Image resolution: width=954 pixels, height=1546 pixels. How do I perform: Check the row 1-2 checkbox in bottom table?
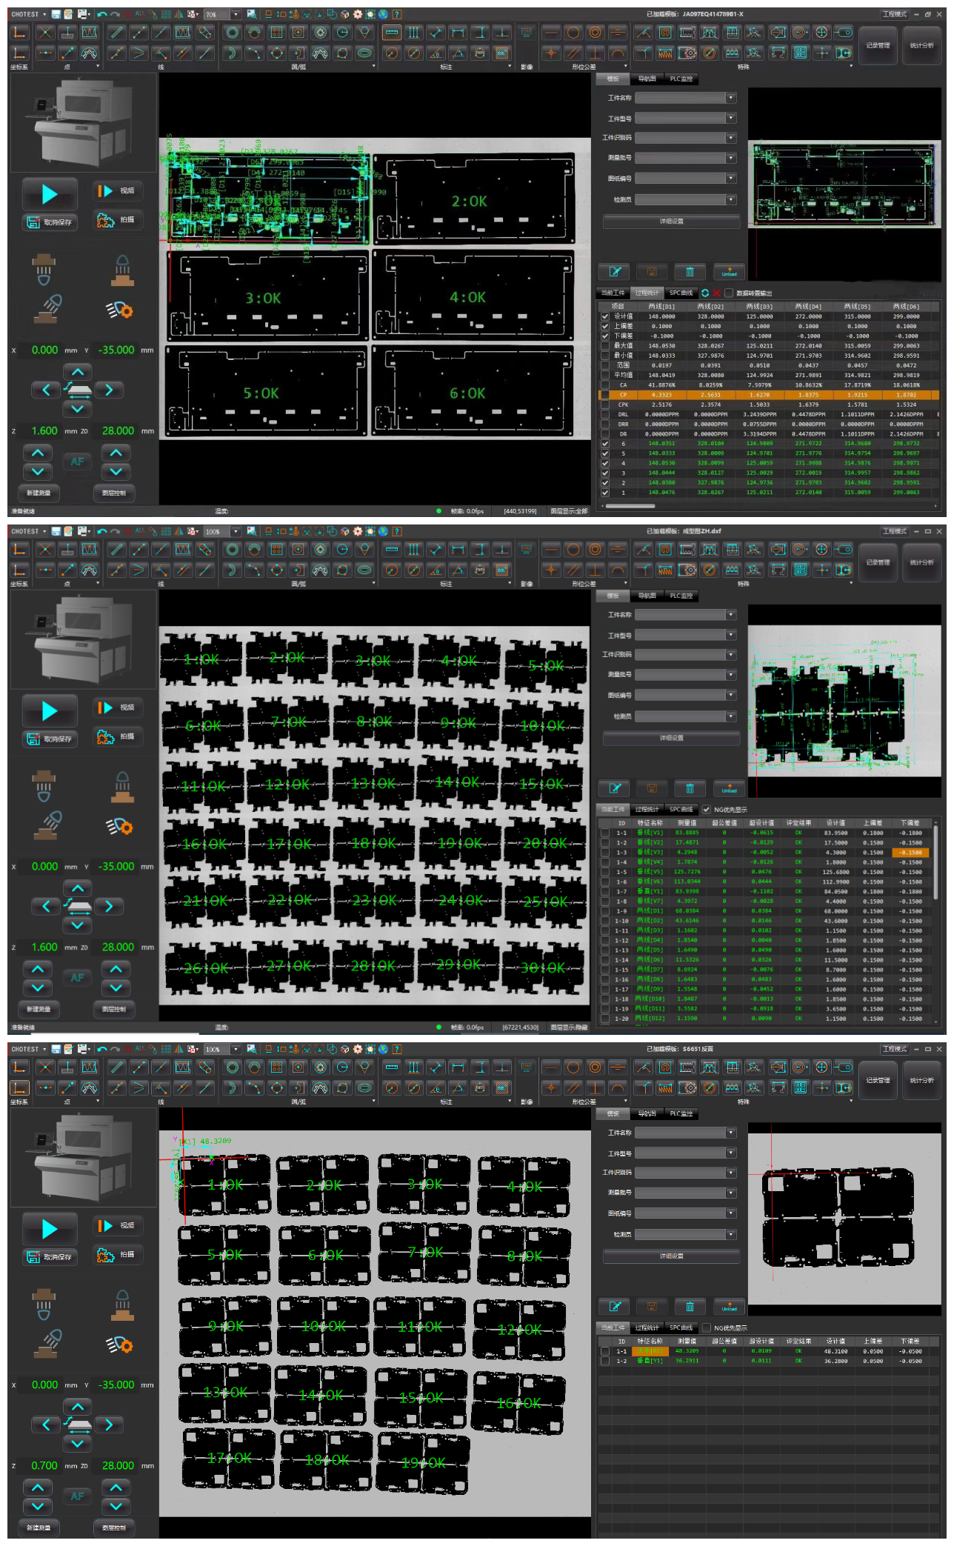point(605,1361)
